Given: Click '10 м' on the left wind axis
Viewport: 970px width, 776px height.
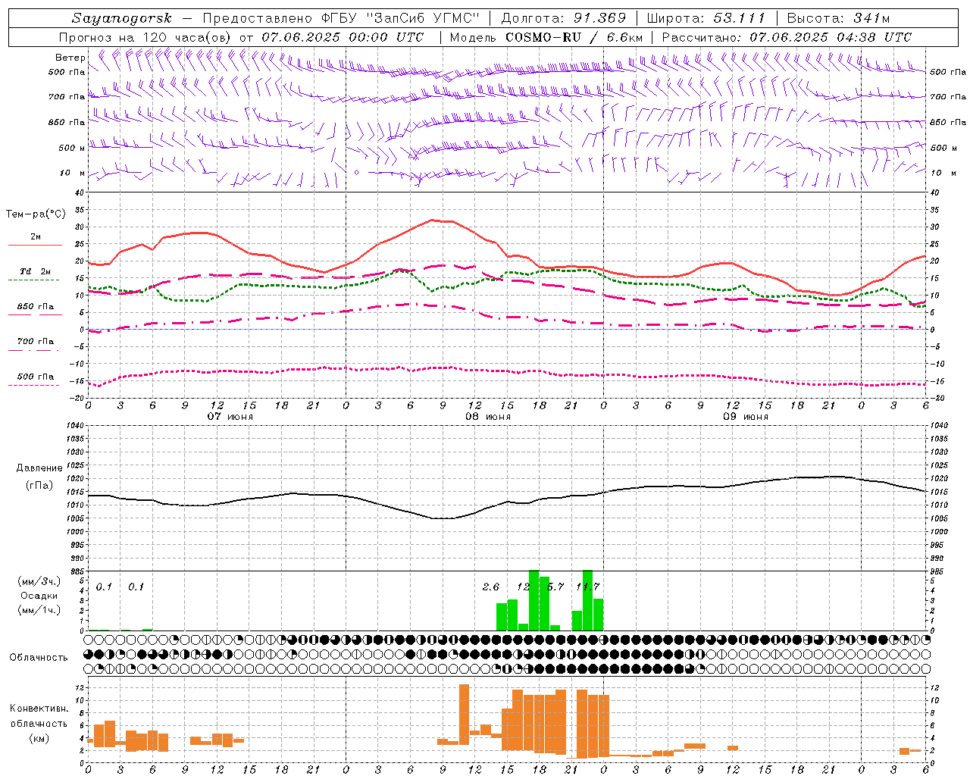Looking at the screenshot, I should (73, 173).
